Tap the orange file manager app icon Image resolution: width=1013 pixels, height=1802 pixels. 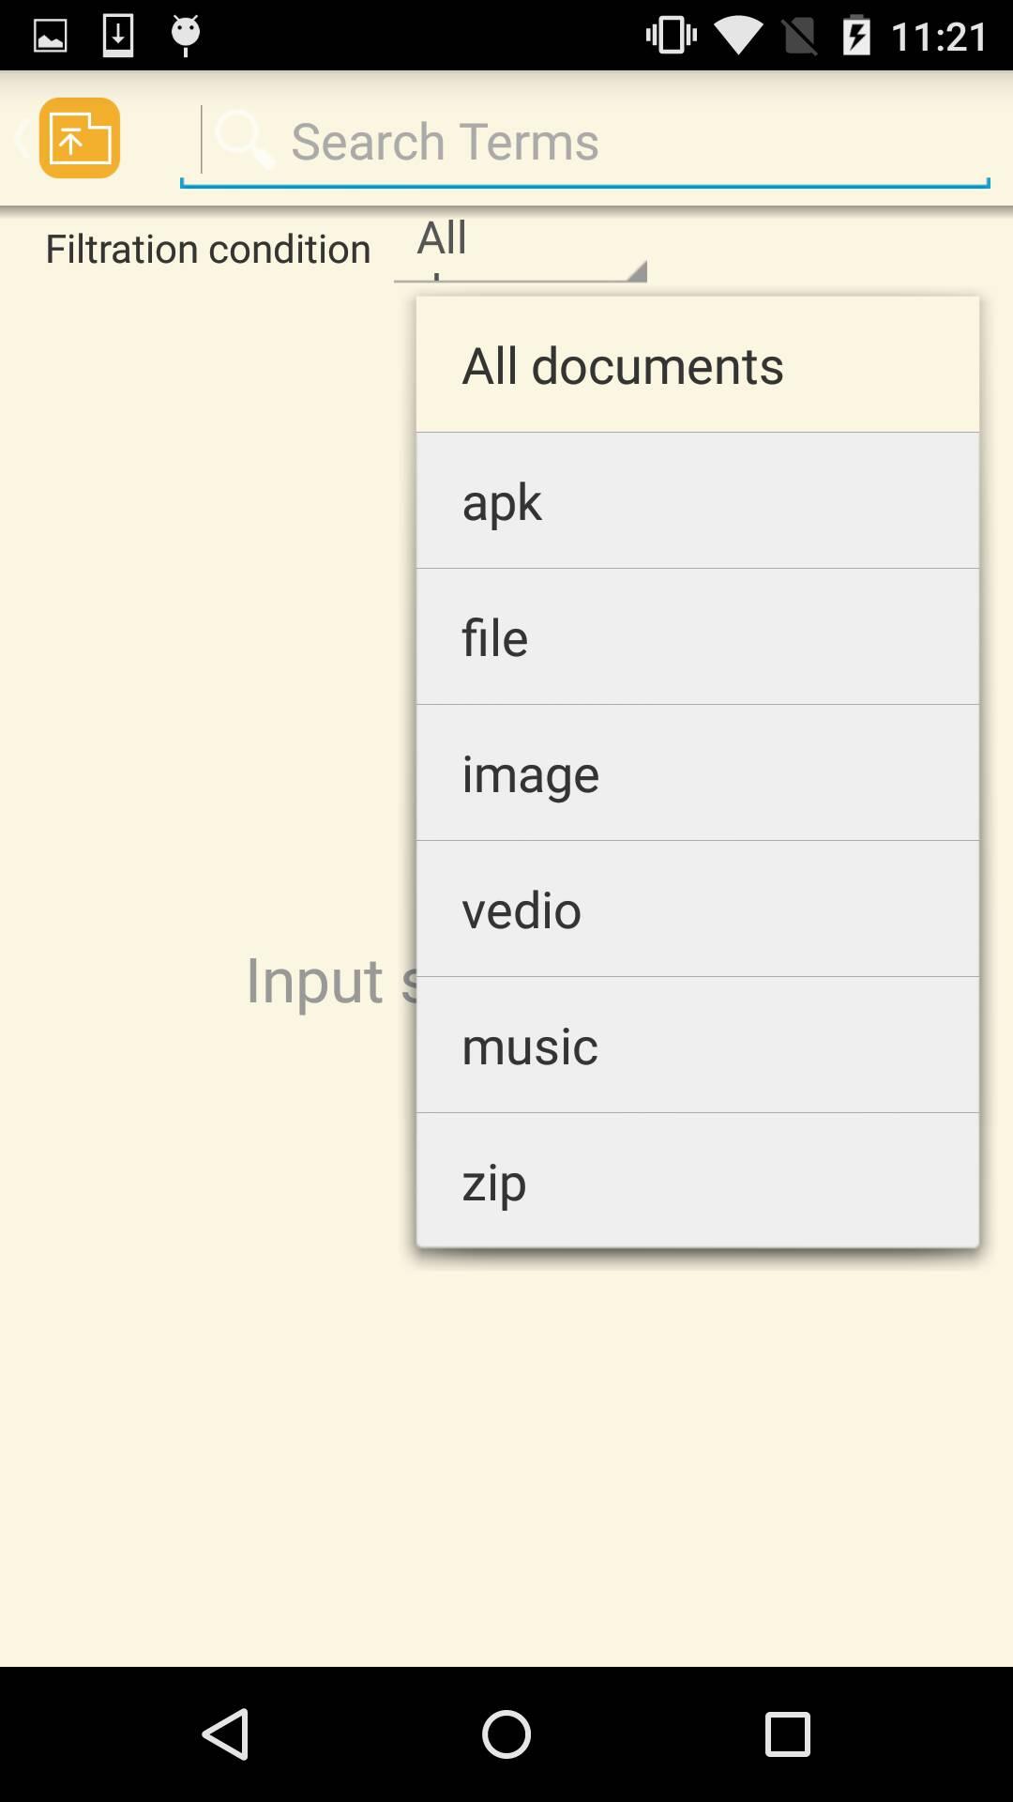tap(80, 138)
